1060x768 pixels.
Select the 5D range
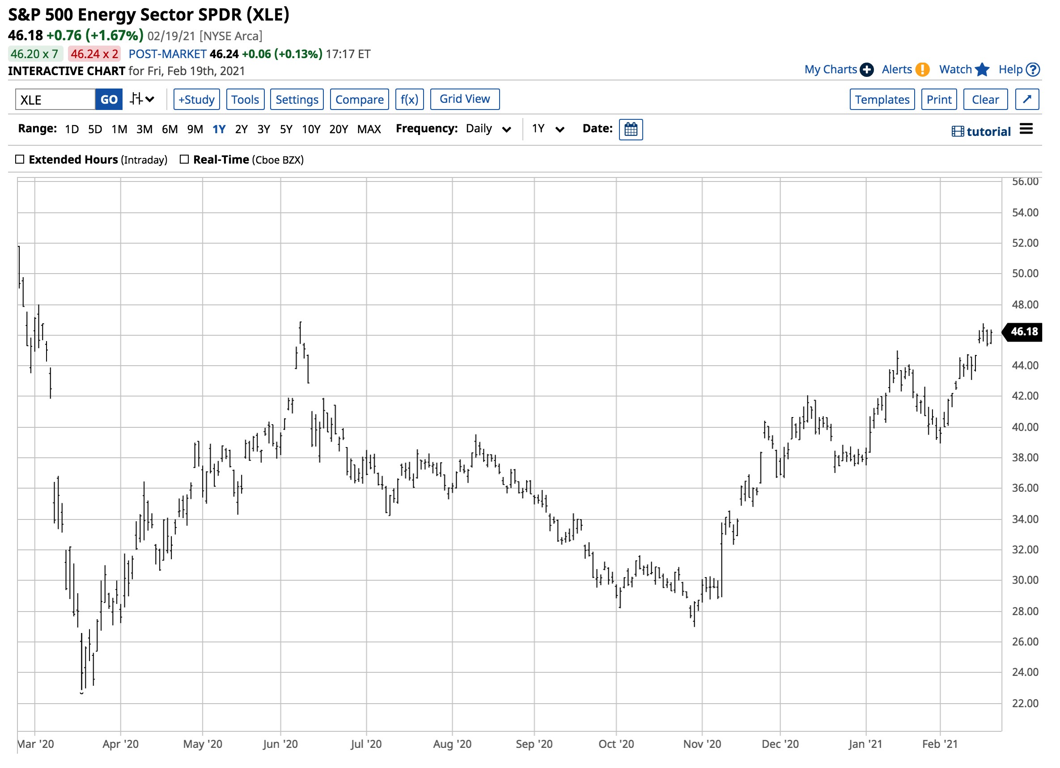95,129
